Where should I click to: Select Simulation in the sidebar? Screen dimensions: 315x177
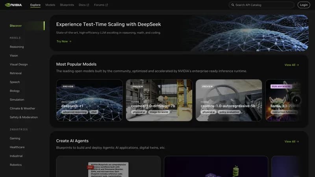[17, 100]
